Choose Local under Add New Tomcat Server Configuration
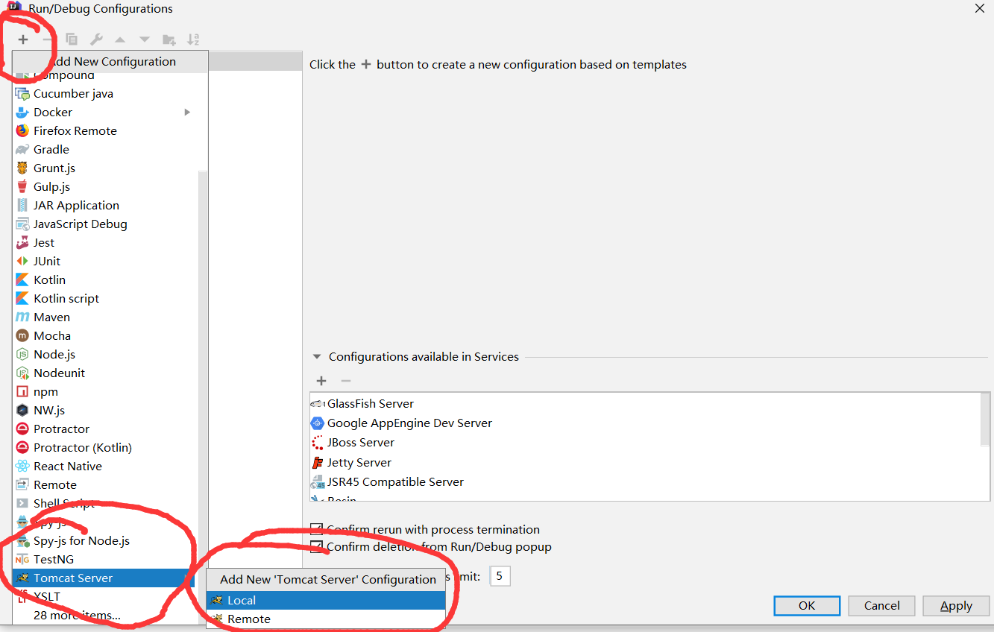Image resolution: width=994 pixels, height=632 pixels. click(240, 599)
